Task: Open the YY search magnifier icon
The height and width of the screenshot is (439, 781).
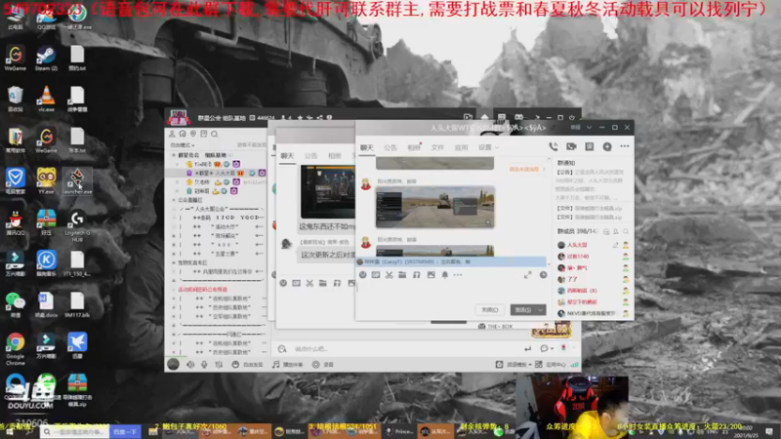Action: (215, 134)
